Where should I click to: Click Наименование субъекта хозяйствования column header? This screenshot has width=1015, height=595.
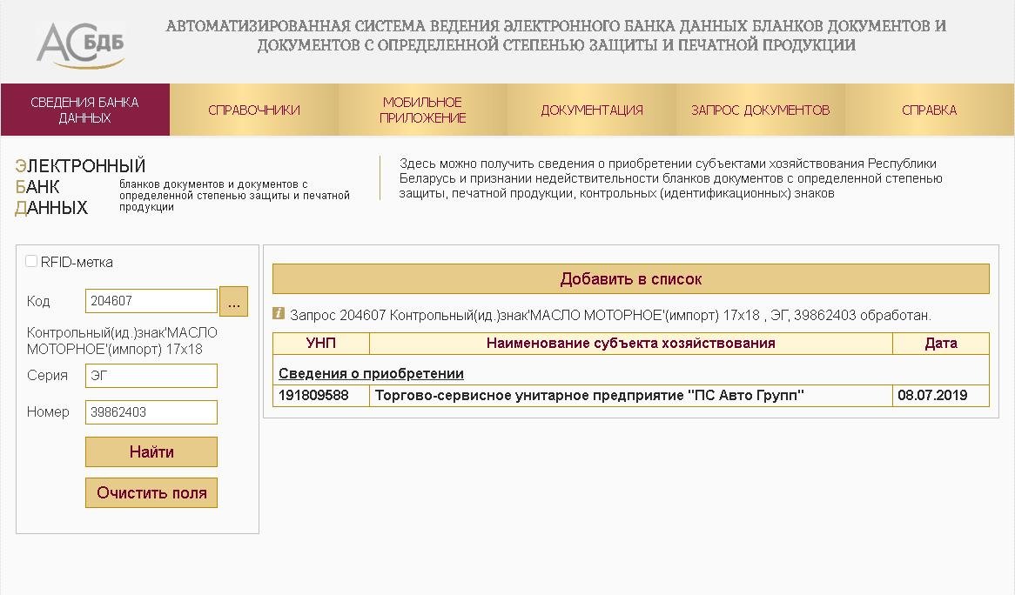coord(630,343)
